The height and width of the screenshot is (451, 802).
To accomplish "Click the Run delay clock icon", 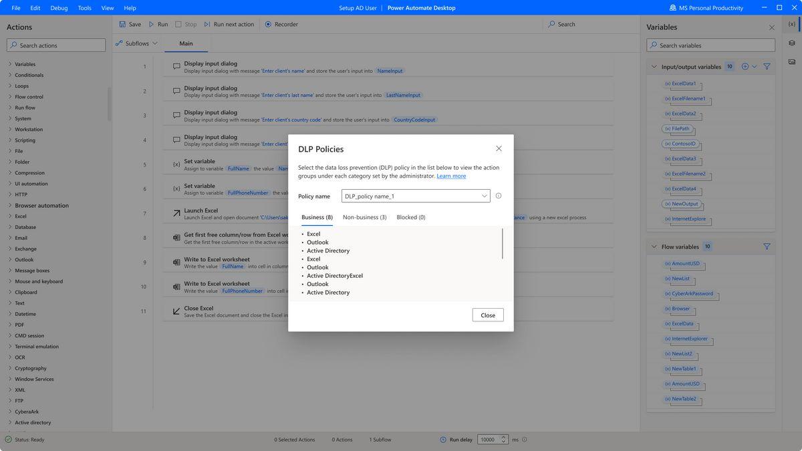I will coord(443,440).
